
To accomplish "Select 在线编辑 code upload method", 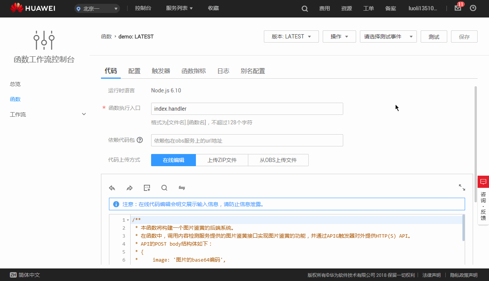I will click(x=173, y=160).
